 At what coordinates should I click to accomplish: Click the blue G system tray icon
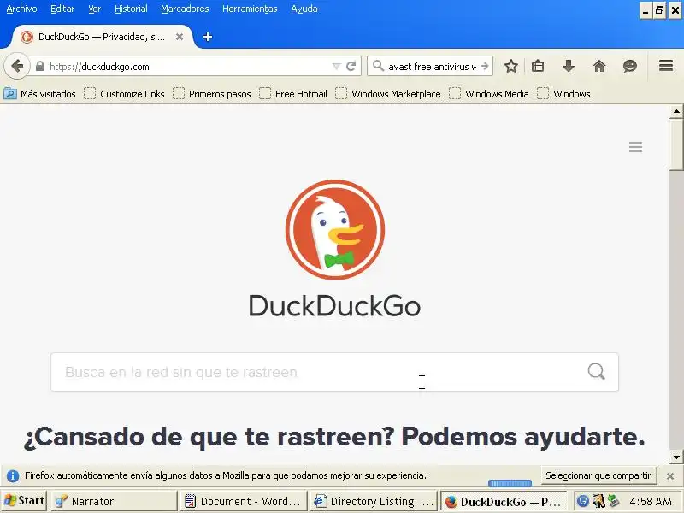coord(582,501)
